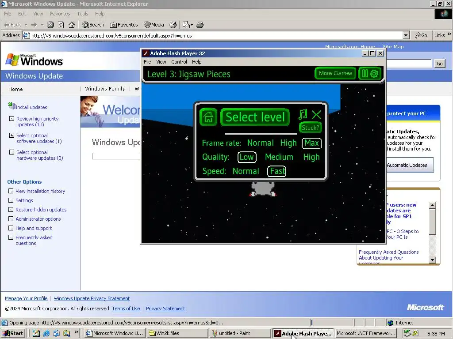The width and height of the screenshot is (453, 339).
Task: Open Flash Player View menu
Action: coord(161,62)
